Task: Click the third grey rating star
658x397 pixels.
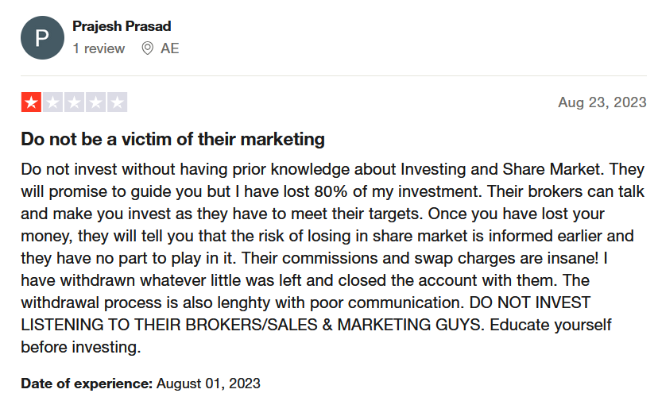Action: pyautogui.click(x=74, y=102)
